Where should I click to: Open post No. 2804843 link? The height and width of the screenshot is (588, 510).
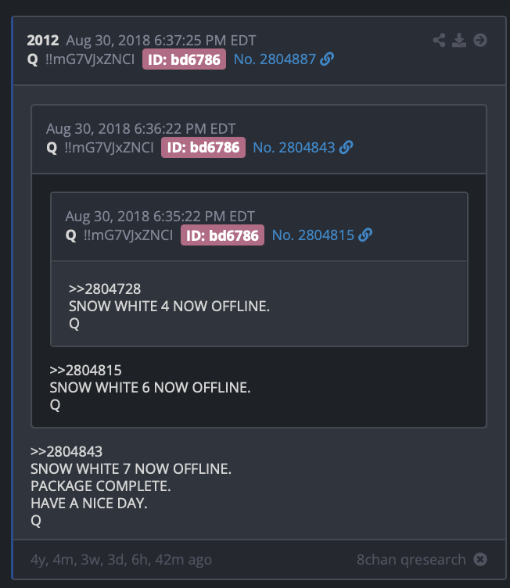point(293,147)
